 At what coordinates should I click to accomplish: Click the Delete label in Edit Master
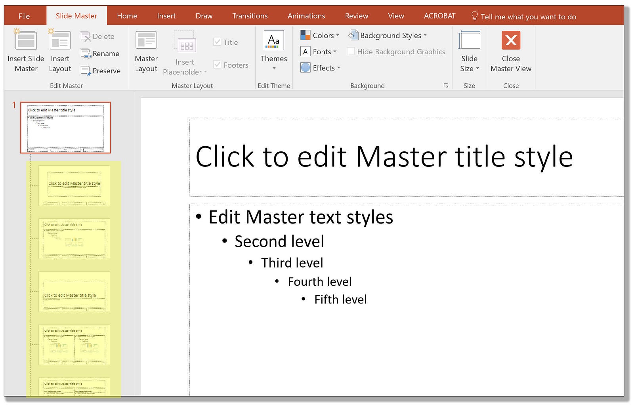[x=103, y=36]
